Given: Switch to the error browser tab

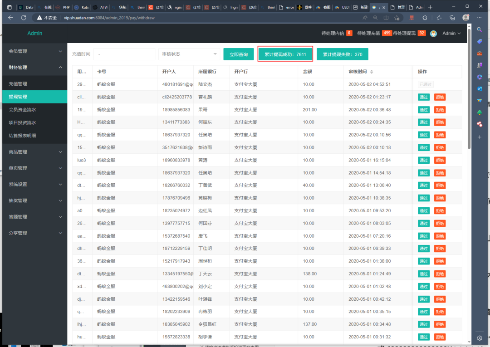Looking at the screenshot, I should pos(287,7).
